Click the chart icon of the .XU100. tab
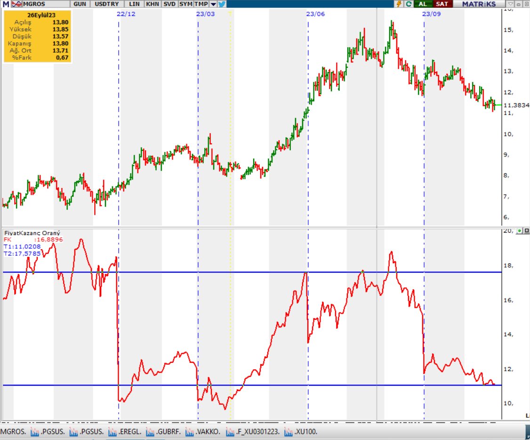 [289, 432]
